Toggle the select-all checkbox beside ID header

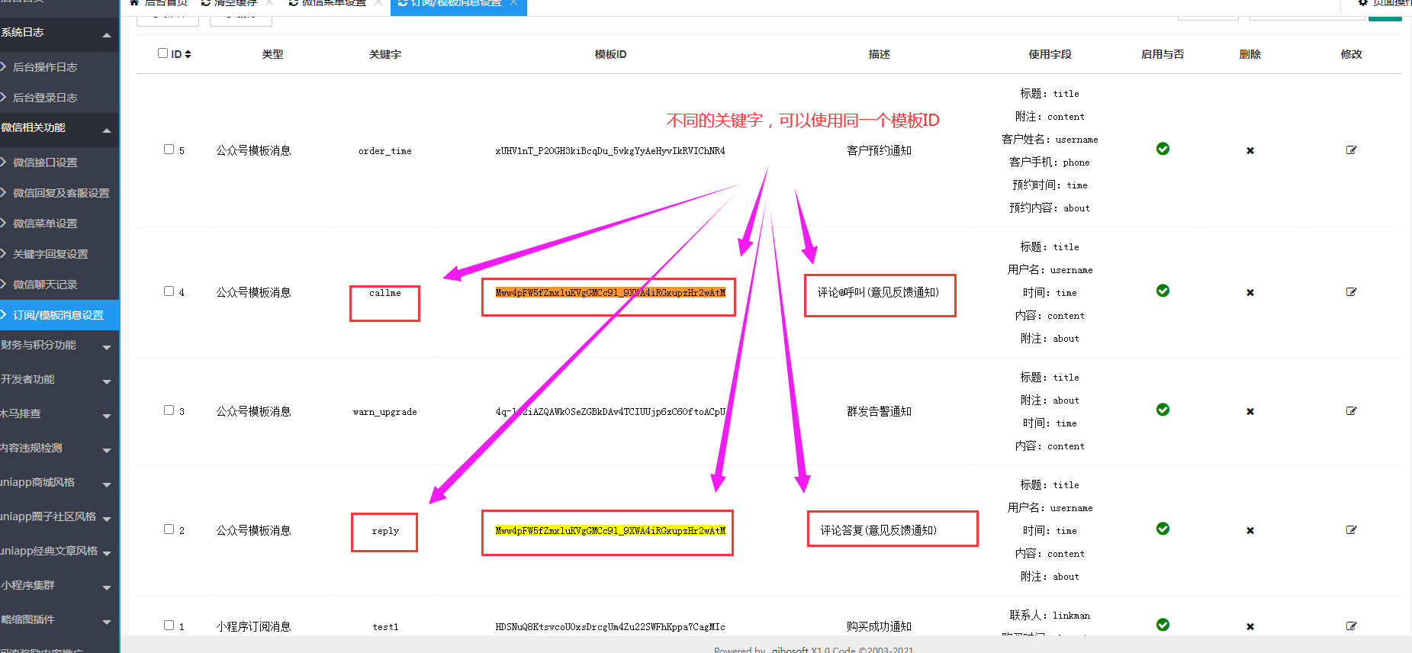coord(162,53)
